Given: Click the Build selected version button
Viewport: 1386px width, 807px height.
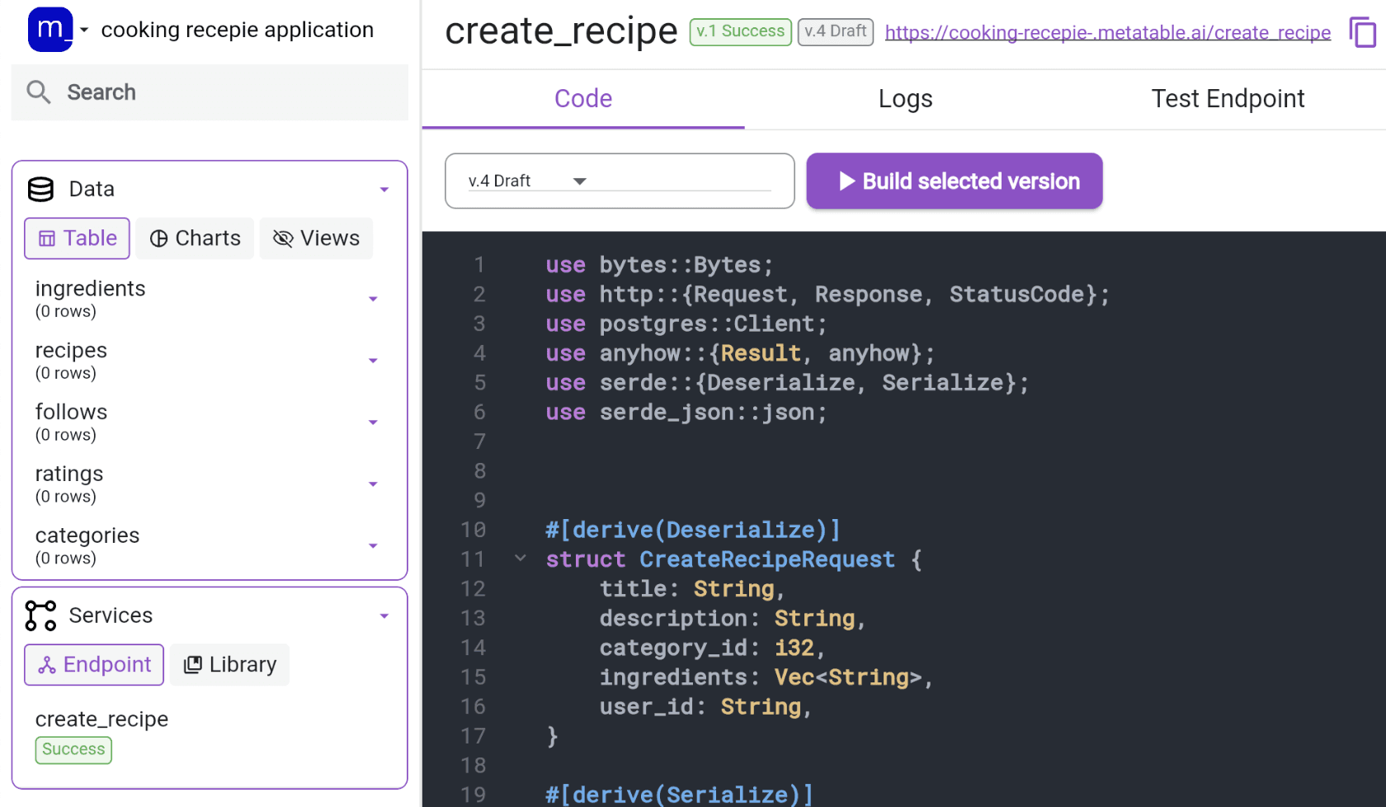Looking at the screenshot, I should [954, 181].
